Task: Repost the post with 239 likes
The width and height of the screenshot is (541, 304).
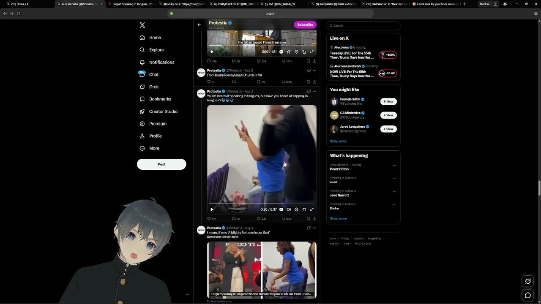Action: [x=236, y=61]
